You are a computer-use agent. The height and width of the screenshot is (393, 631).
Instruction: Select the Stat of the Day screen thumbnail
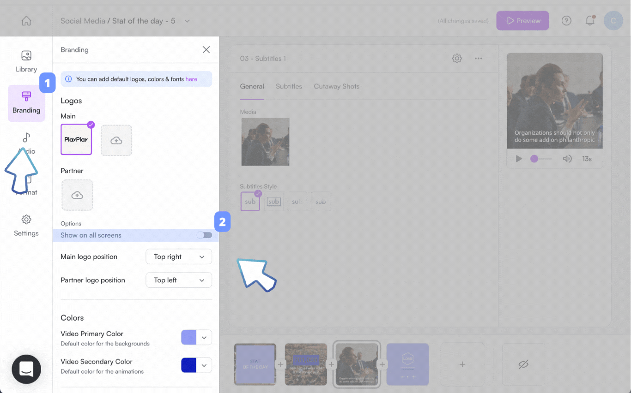[255, 364]
